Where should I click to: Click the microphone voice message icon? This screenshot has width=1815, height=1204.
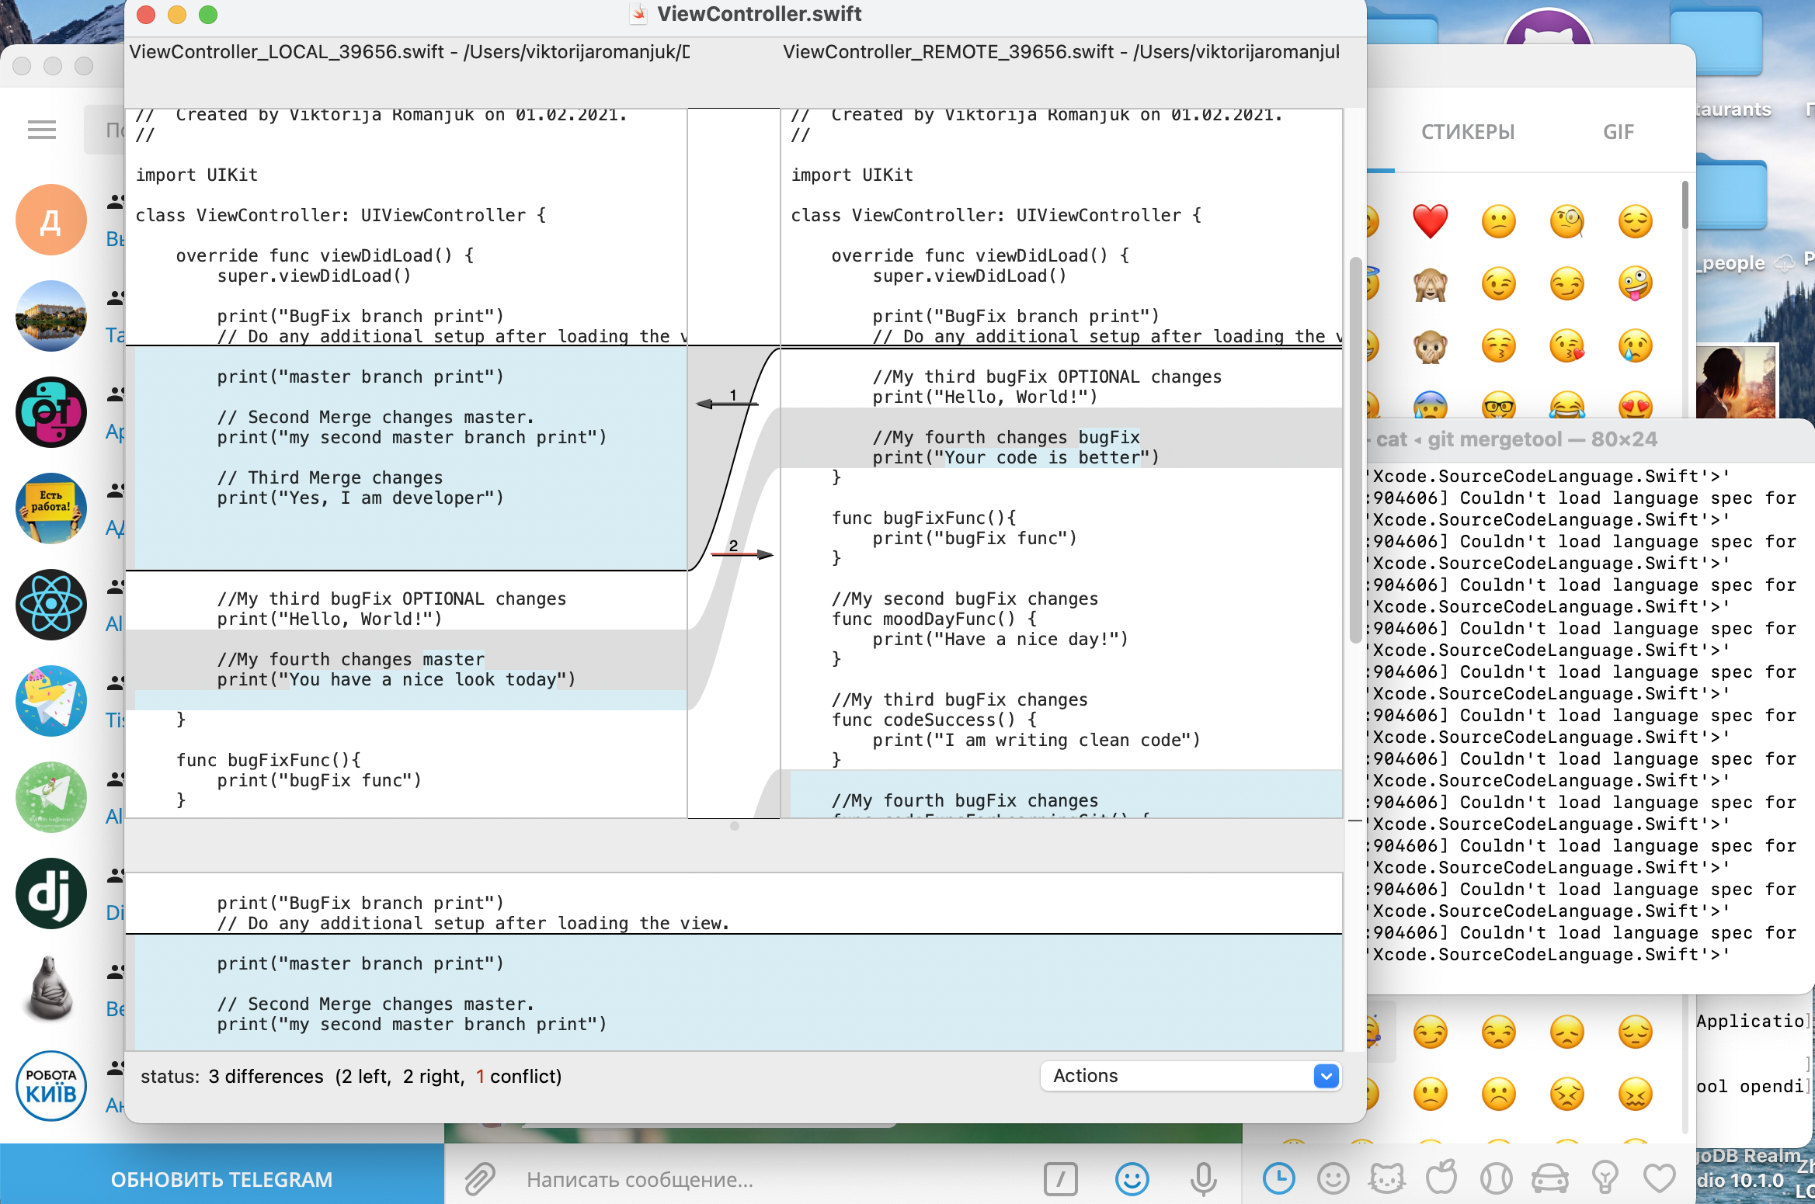(1204, 1179)
